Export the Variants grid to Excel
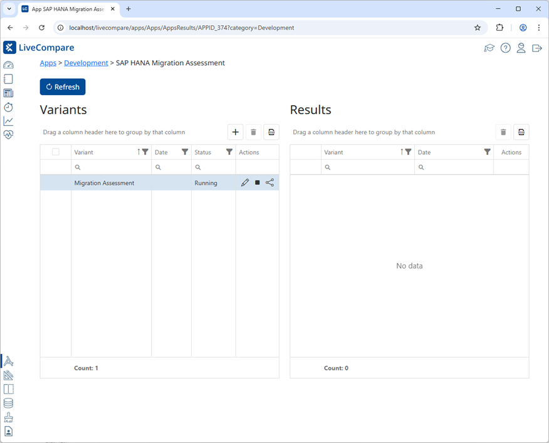This screenshot has height=443, width=549. pos(271,132)
